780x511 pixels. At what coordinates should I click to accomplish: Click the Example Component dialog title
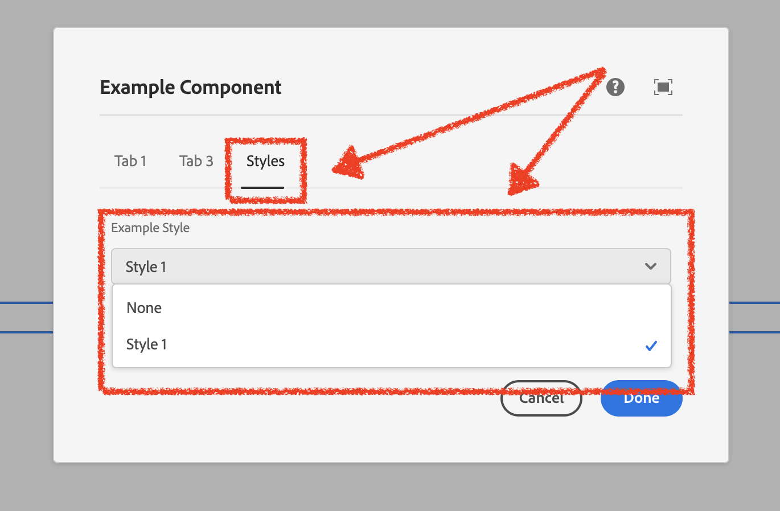tap(190, 87)
